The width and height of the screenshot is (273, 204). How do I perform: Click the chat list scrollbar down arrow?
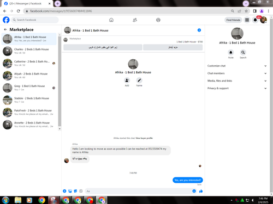pos(60,129)
